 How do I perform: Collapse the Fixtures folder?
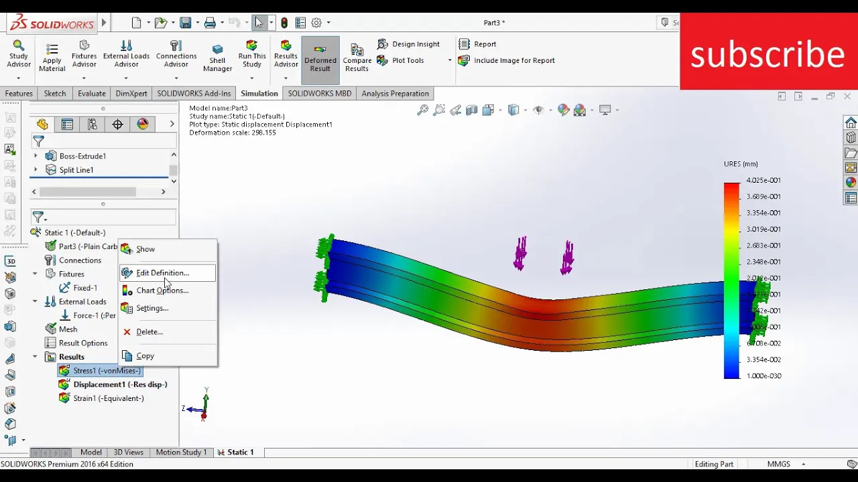coord(35,274)
